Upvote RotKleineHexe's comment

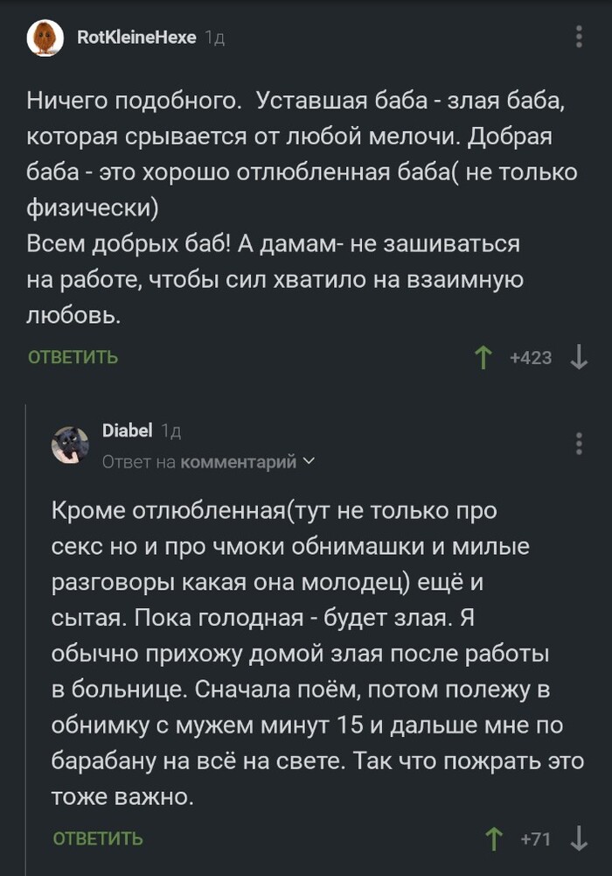click(x=483, y=357)
